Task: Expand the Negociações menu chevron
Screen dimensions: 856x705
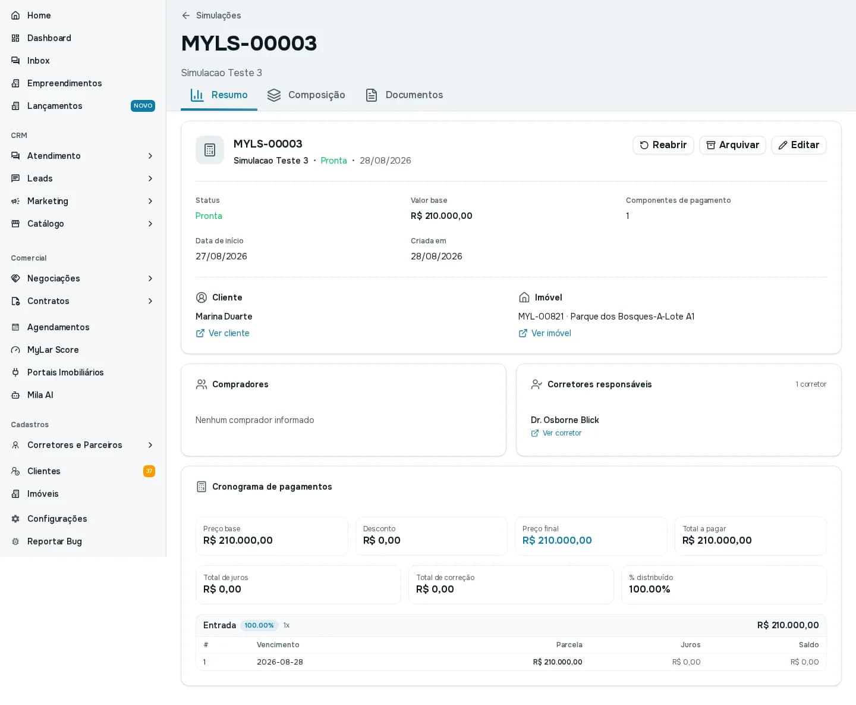Action: (150, 278)
